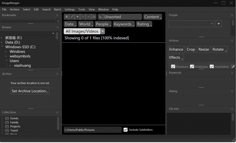
Task: Click the diagonal line icon in the toolbar
Action: 72,17
